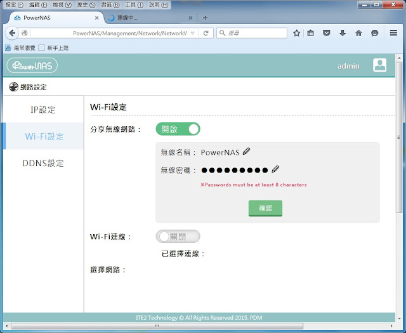Viewport: 406px width, 333px height.
Task: Click the PowerNAS logo in the header
Action: coord(32,65)
